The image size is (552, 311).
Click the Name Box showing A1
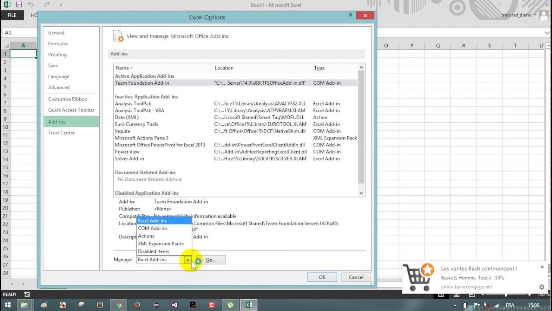point(19,33)
